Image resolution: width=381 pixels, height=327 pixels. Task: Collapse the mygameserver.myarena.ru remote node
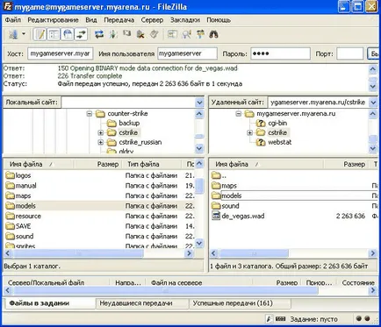239,114
